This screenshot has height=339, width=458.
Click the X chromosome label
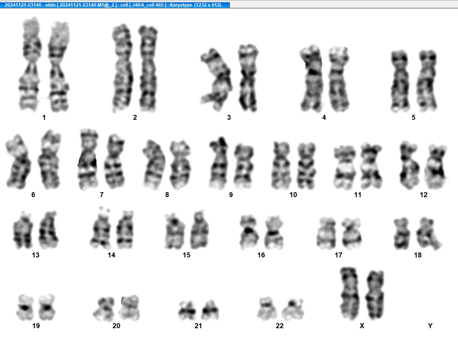pyautogui.click(x=362, y=326)
